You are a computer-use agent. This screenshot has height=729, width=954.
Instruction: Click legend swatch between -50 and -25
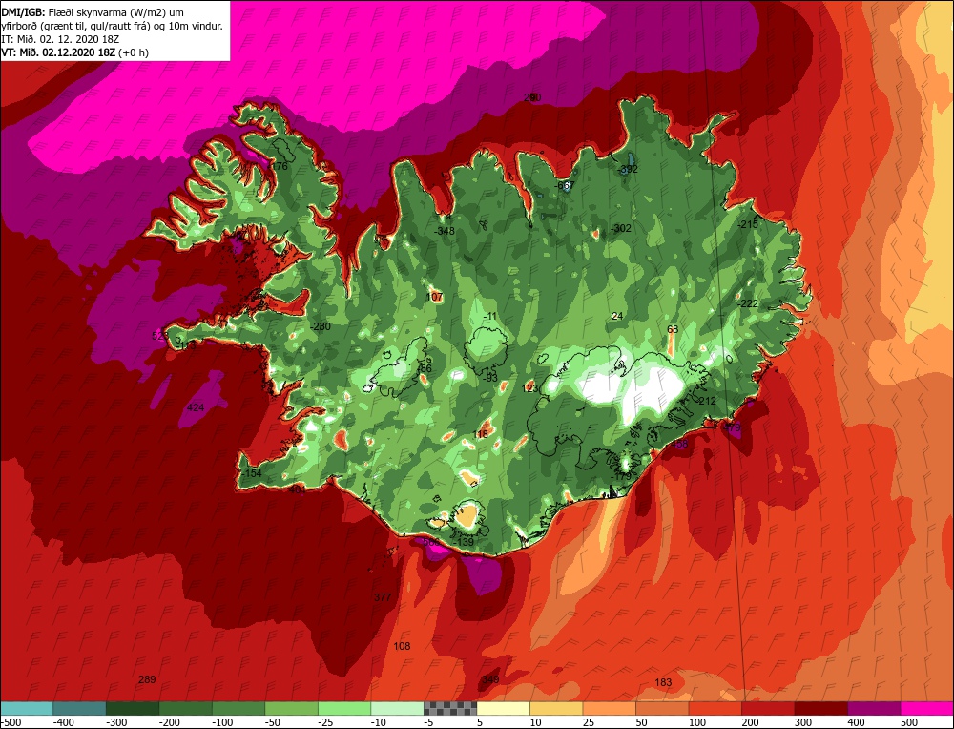tap(291, 708)
